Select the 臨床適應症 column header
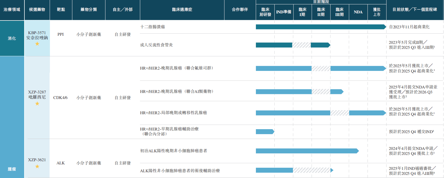444x178 pixels. 182,10
